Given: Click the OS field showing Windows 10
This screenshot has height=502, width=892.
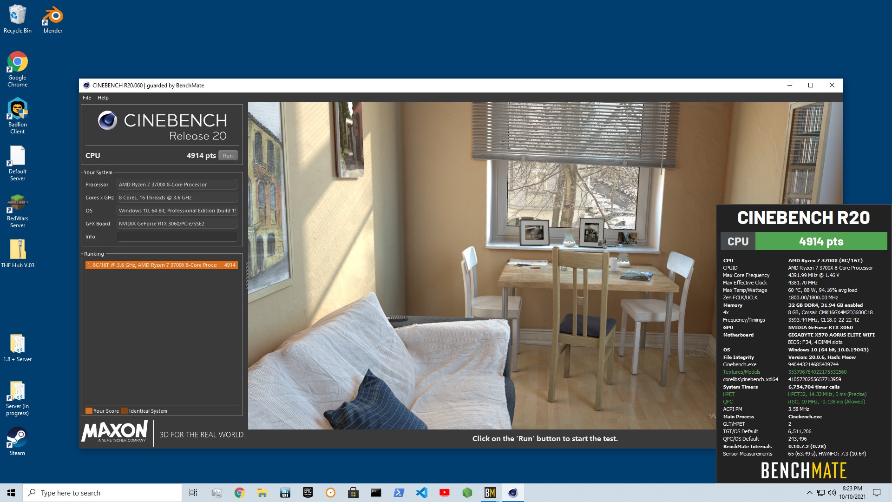Looking at the screenshot, I should point(177,211).
